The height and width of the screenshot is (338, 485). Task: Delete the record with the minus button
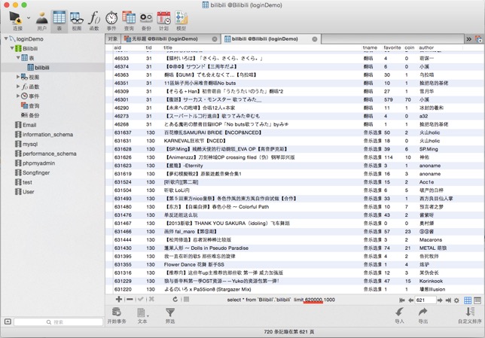[x=130, y=299]
